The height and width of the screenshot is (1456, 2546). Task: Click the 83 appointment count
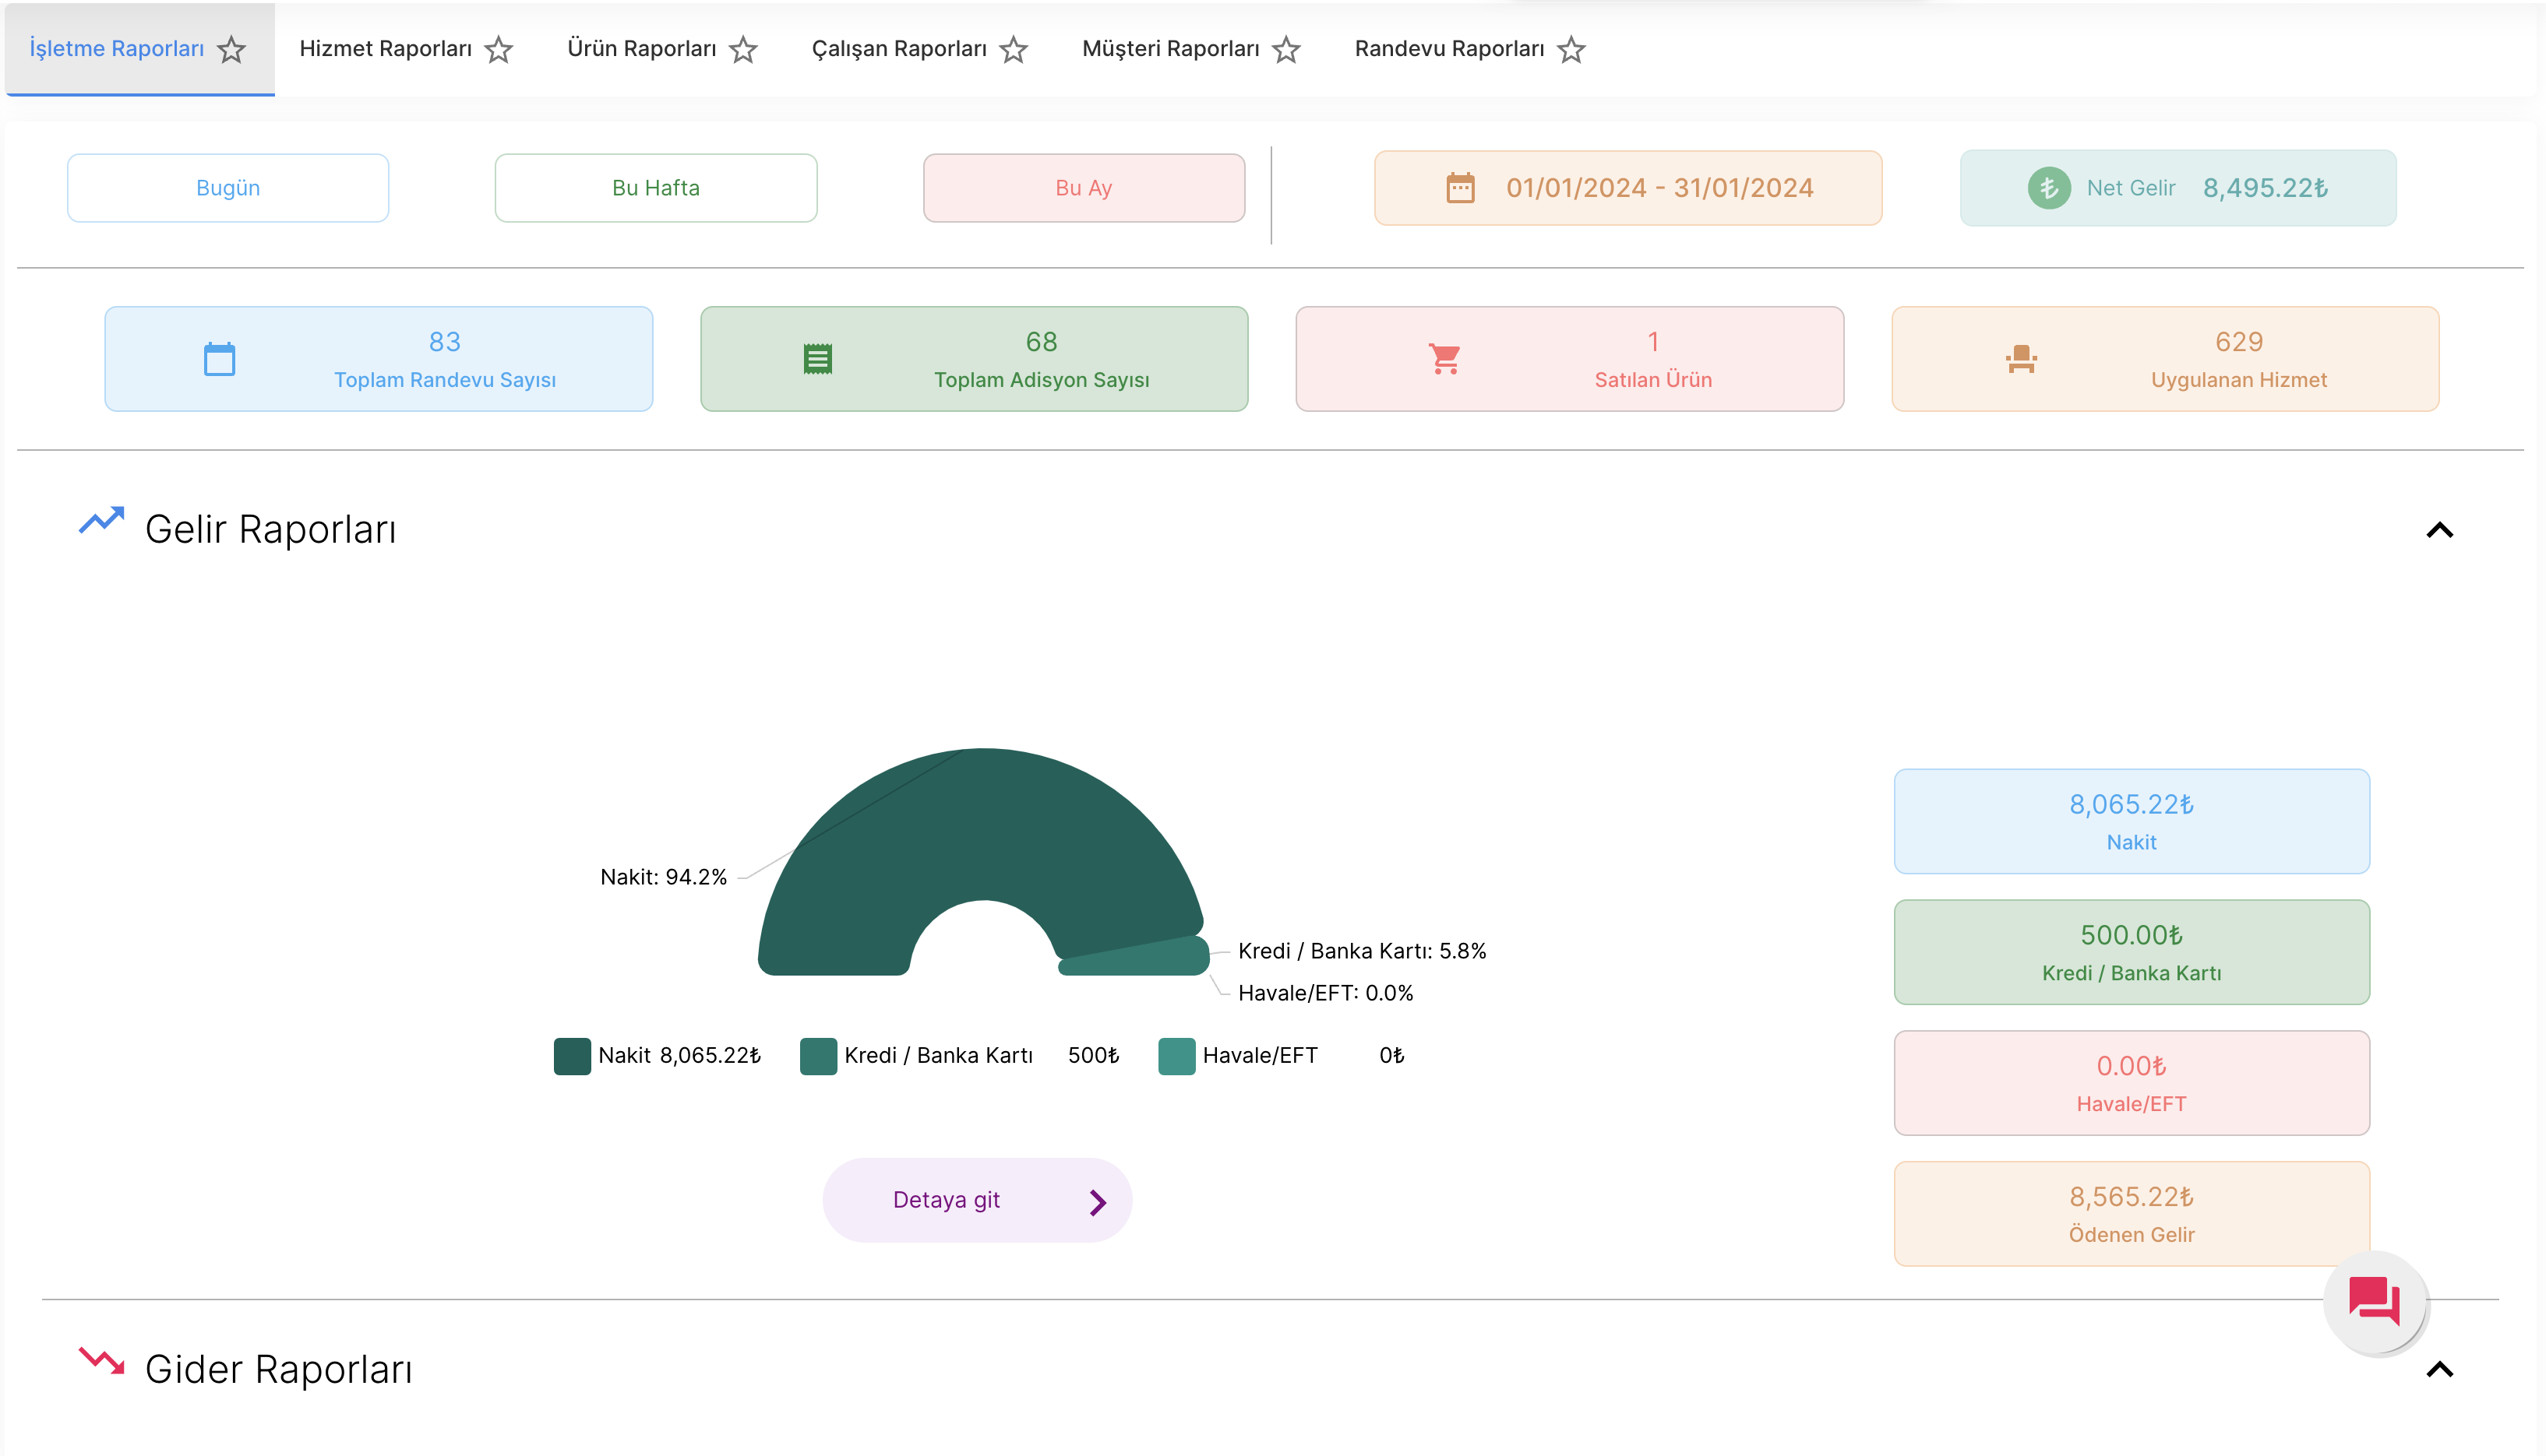coord(445,342)
